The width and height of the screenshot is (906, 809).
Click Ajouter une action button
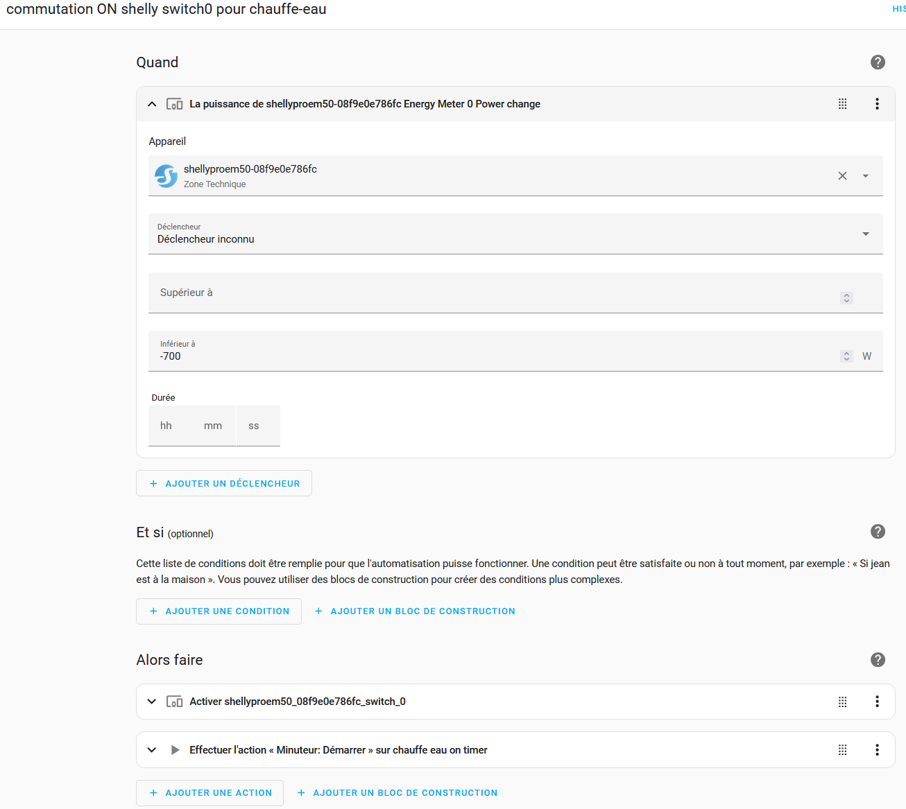[210, 793]
